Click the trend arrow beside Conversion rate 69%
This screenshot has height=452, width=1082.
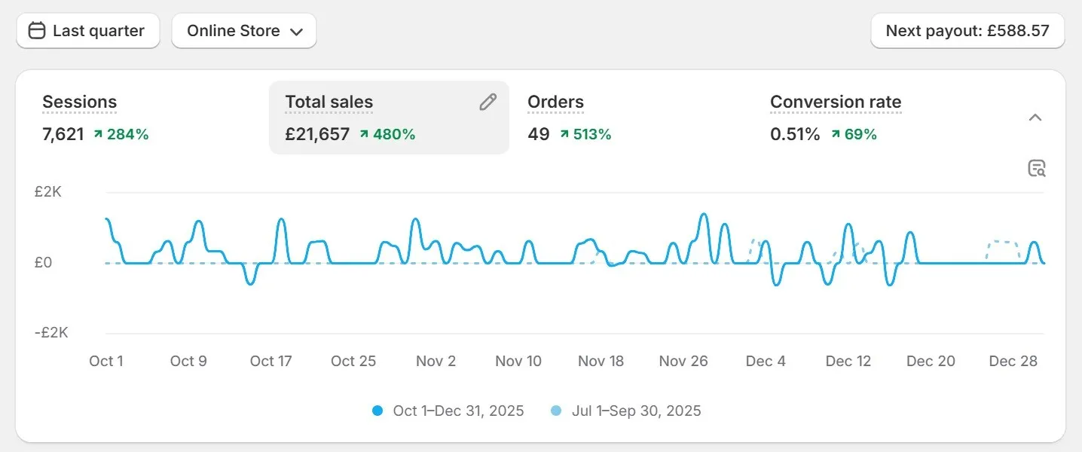(x=836, y=134)
